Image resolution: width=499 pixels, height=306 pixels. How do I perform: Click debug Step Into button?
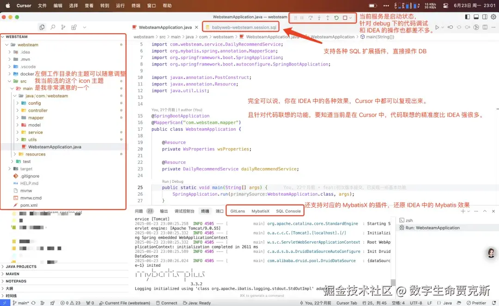coord(319,18)
